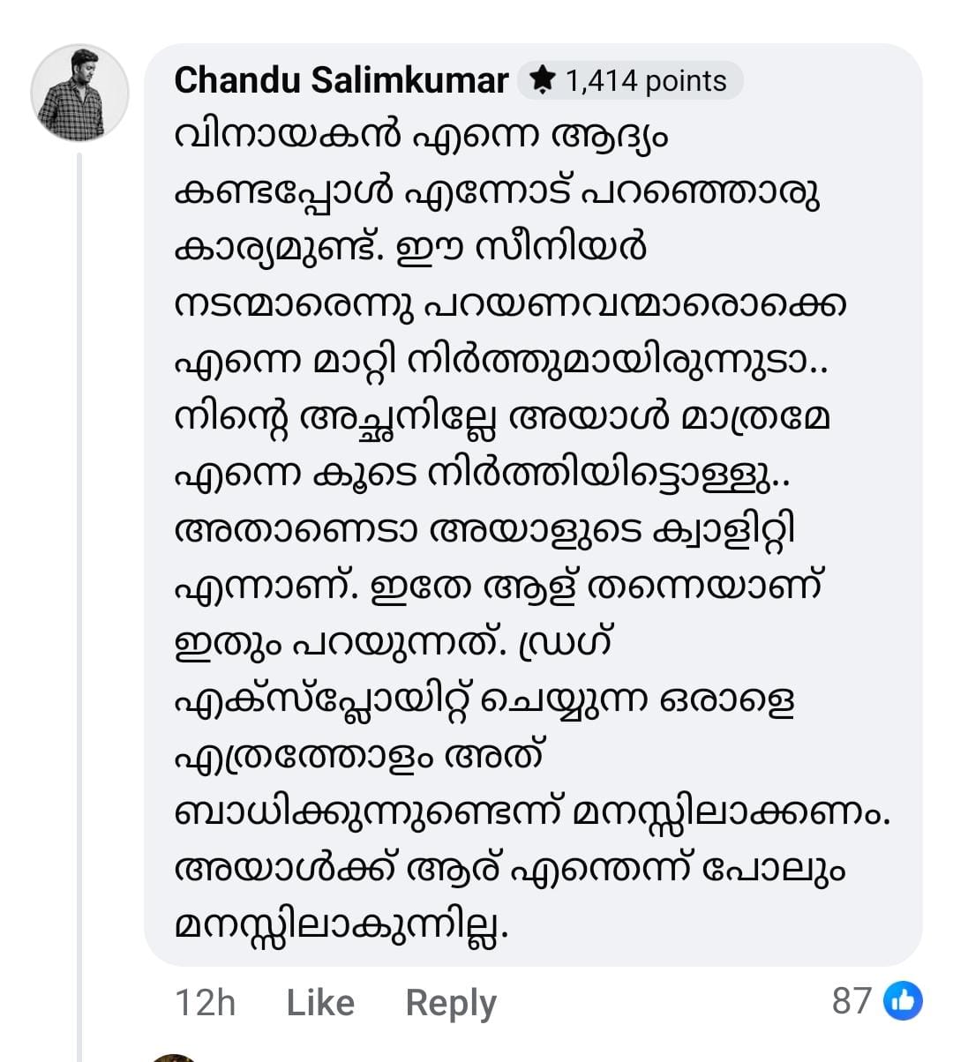
Task: Open the 12h comment timestamp
Action: (205, 1003)
